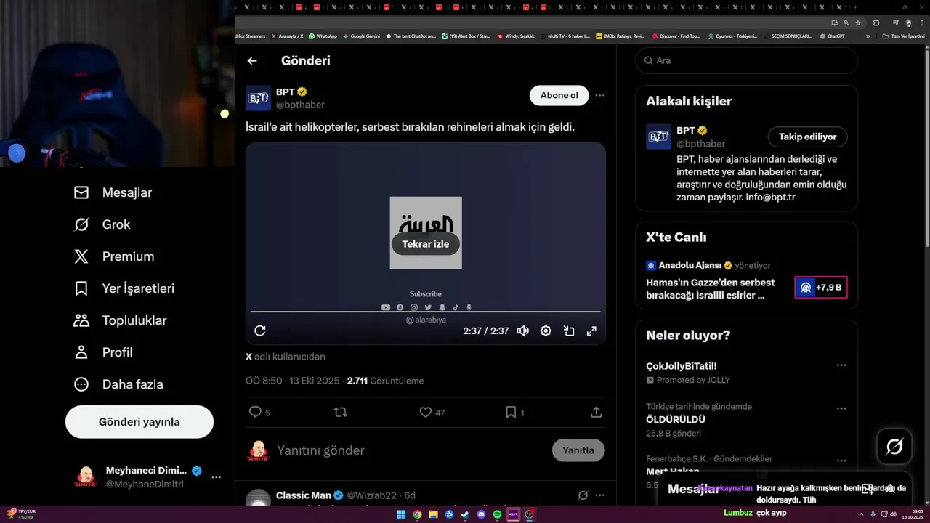
Task: Click the Abone ol subscribe button
Action: coord(559,95)
